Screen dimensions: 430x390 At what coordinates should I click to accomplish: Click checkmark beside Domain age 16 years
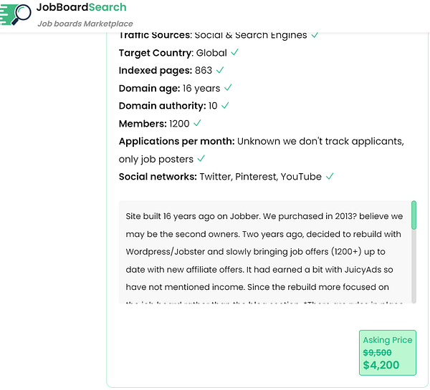[x=228, y=87]
